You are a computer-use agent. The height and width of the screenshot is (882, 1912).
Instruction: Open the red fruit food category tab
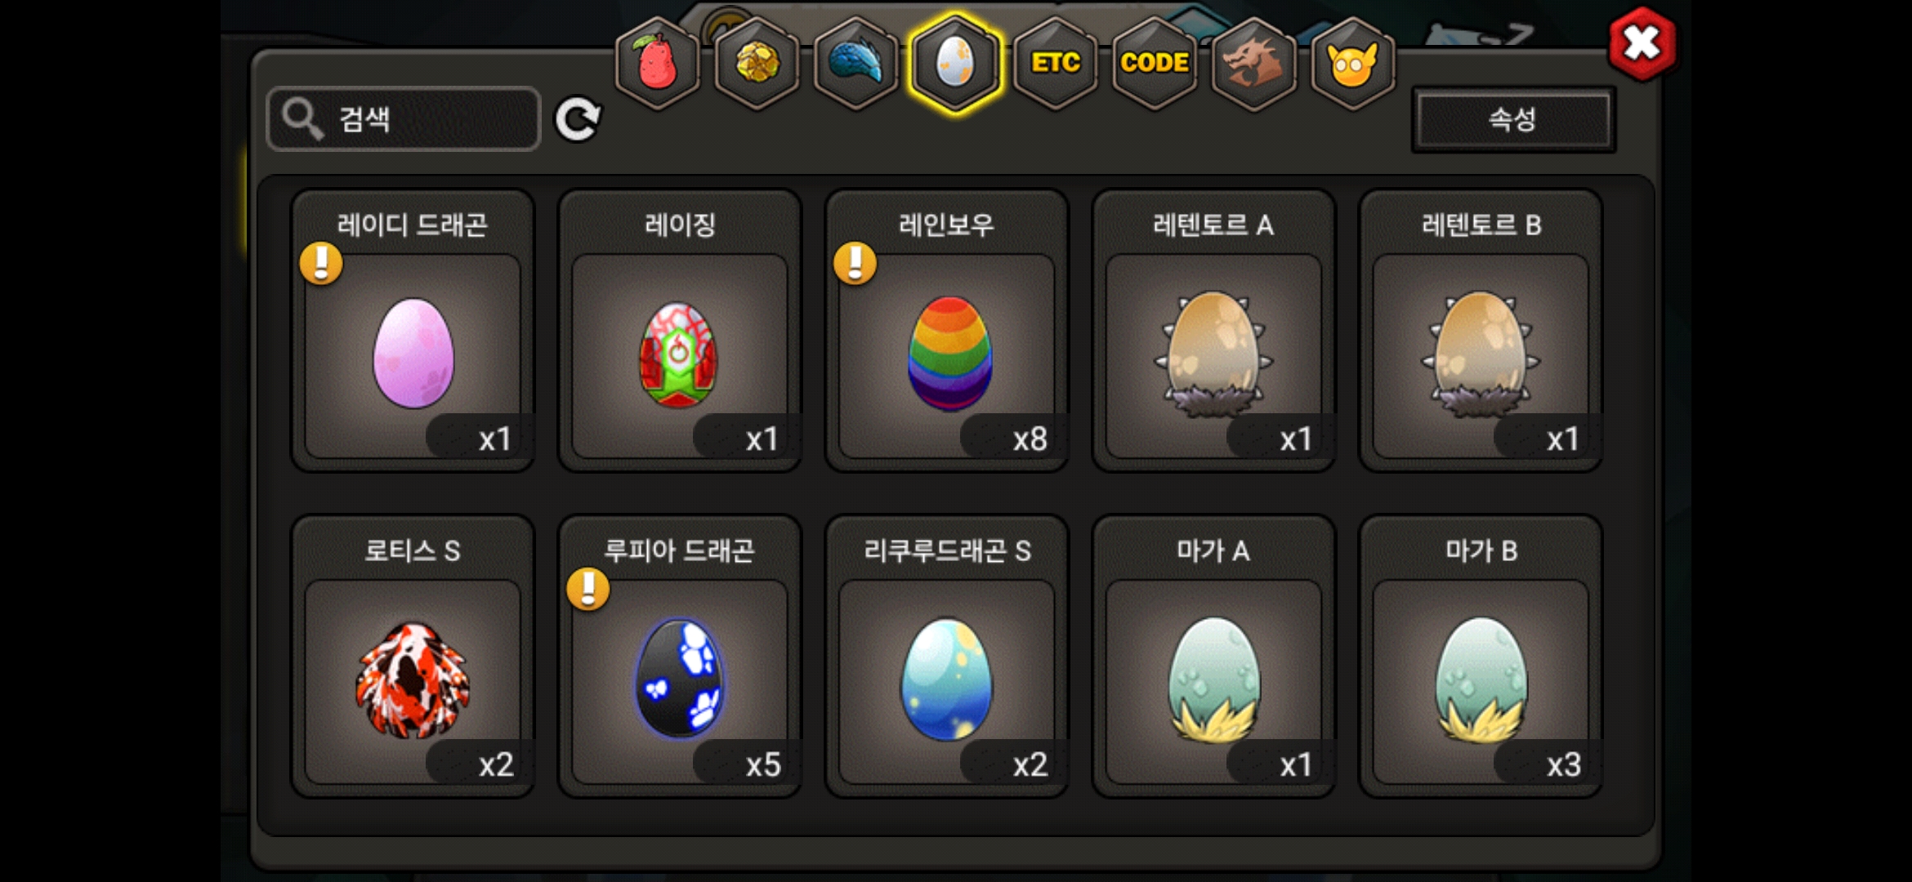click(x=658, y=63)
